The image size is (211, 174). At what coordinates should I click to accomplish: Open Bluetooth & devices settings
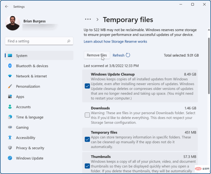click(39, 66)
